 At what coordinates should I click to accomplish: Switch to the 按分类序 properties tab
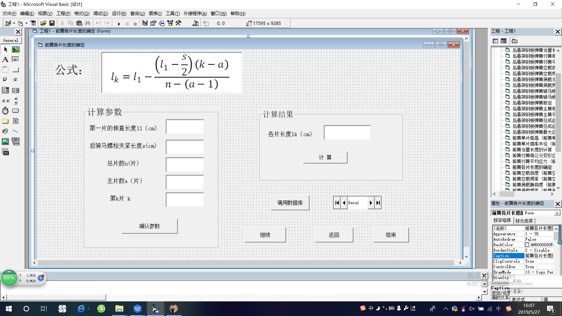(x=524, y=221)
